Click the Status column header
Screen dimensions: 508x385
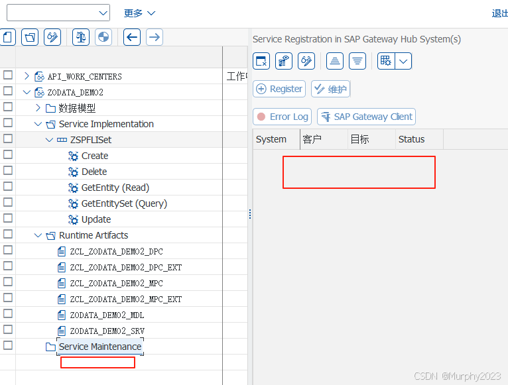(x=419, y=139)
